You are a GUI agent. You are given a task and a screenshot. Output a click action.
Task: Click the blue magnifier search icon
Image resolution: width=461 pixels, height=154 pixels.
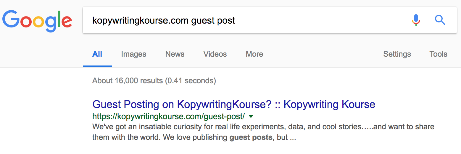[x=440, y=20]
